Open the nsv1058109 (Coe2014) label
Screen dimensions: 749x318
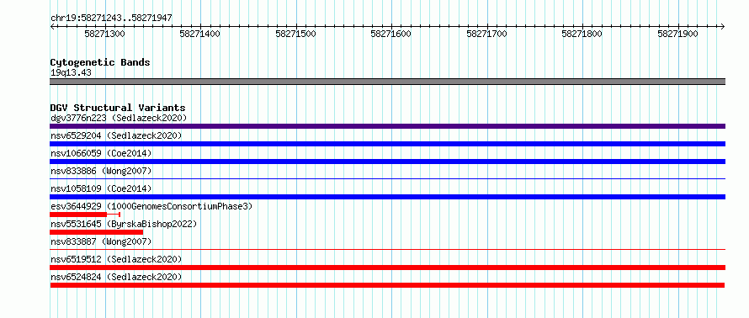click(x=101, y=188)
